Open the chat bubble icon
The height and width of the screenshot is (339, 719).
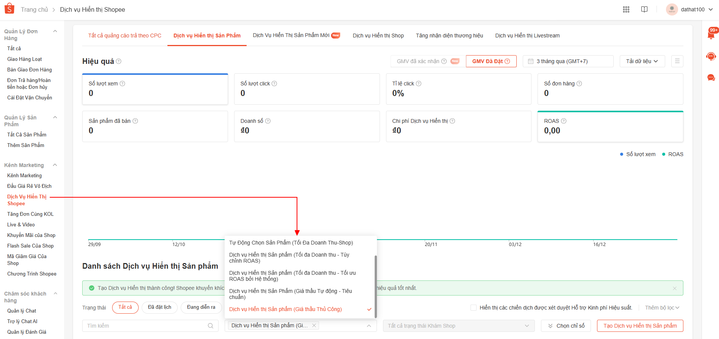(711, 78)
